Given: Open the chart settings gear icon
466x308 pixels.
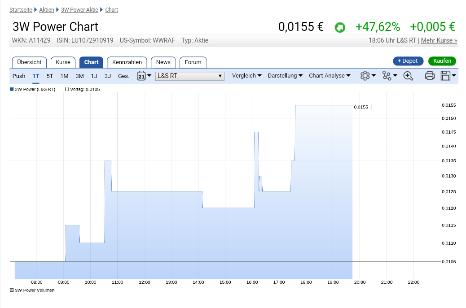Looking at the screenshot, I should pos(365,76).
